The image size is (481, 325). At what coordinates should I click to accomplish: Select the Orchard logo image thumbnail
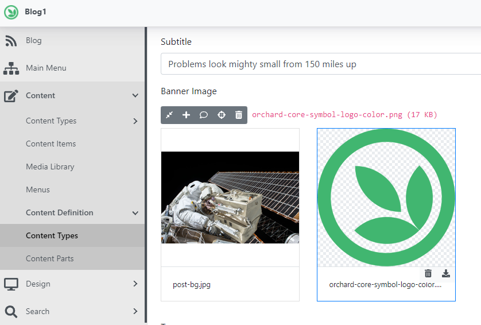point(386,198)
